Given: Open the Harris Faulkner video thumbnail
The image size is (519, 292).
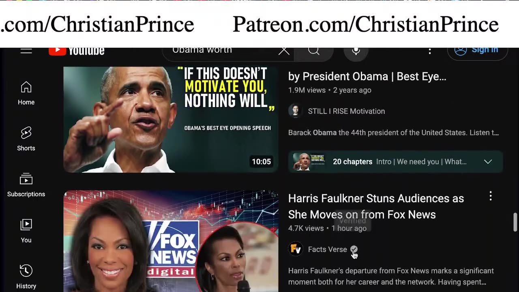Looking at the screenshot, I should tap(171, 241).
